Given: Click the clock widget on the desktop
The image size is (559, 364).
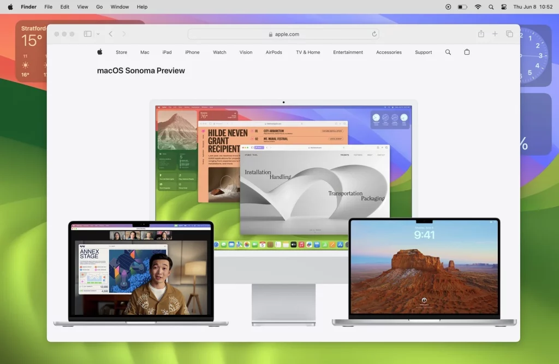Looking at the screenshot, I should (536, 55).
